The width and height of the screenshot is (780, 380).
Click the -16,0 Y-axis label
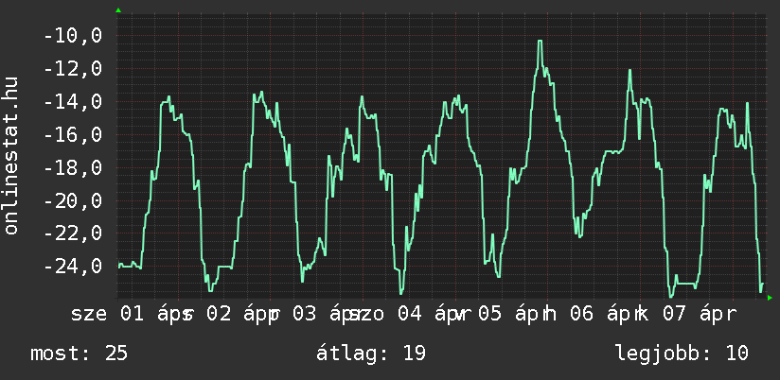pyautogui.click(x=72, y=135)
